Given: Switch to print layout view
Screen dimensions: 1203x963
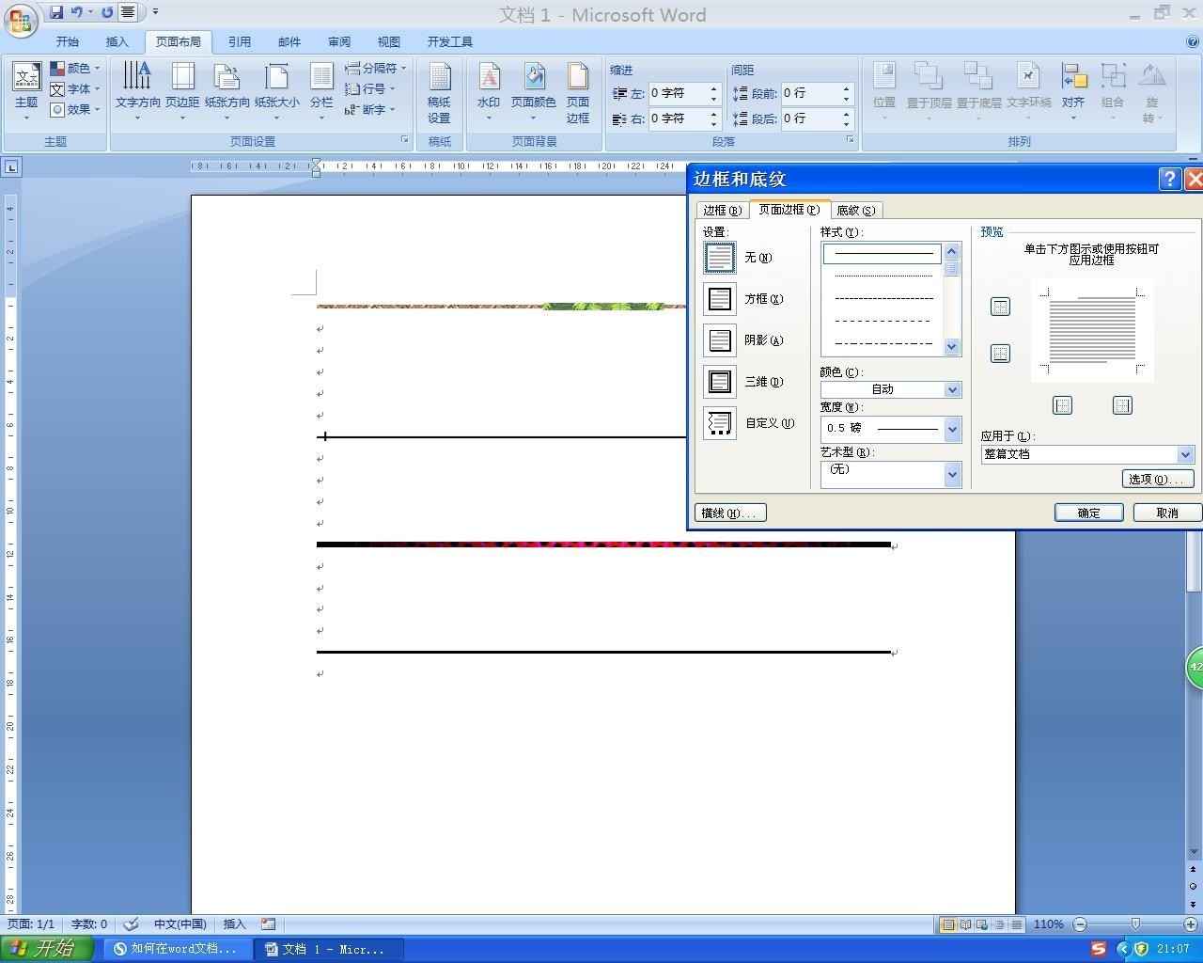Looking at the screenshot, I should [x=948, y=924].
